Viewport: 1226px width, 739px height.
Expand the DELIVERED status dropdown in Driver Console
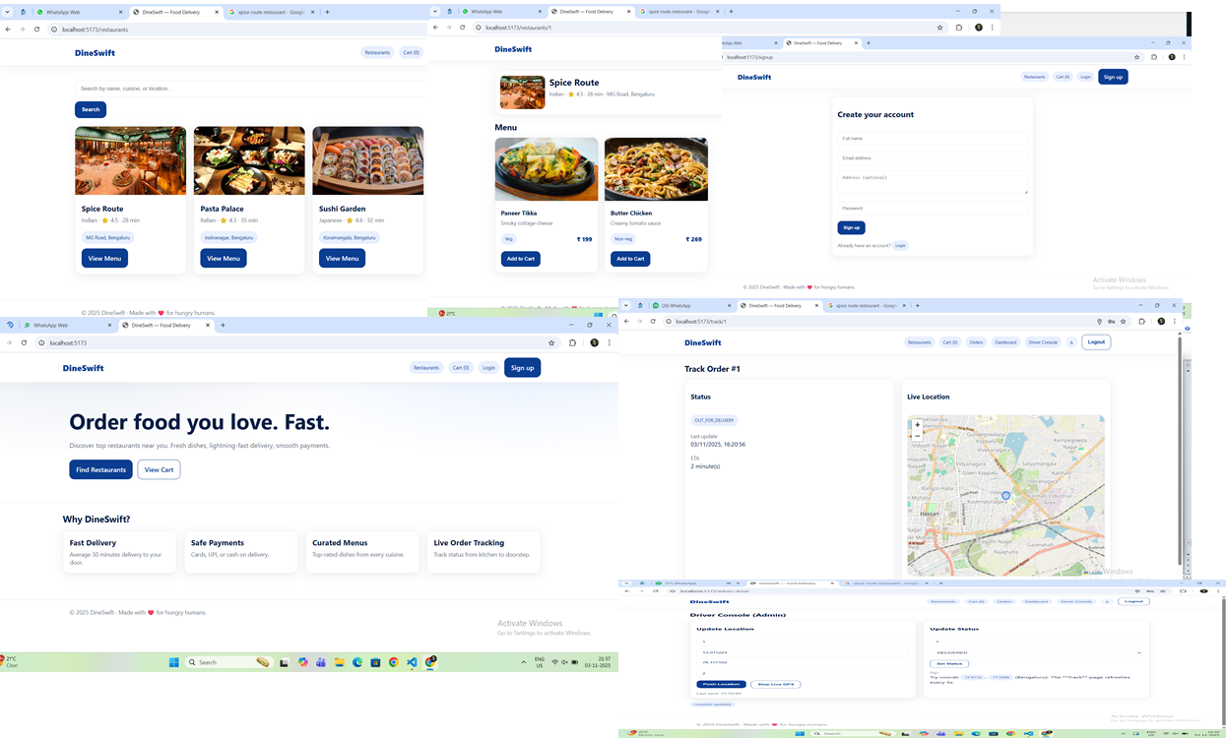click(1036, 652)
